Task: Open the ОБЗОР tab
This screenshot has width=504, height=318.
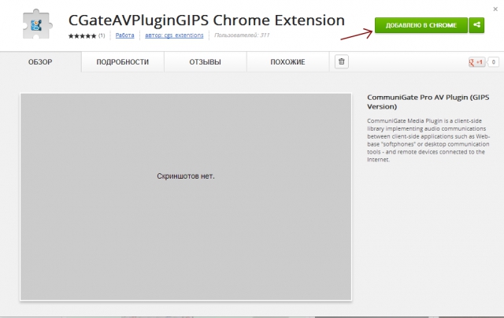Action: (x=40, y=62)
